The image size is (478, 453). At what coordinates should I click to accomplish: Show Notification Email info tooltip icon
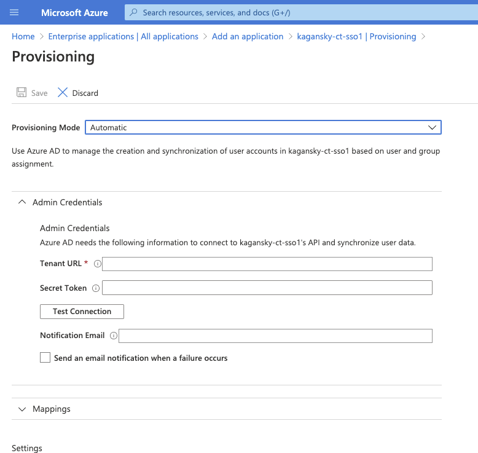click(114, 336)
